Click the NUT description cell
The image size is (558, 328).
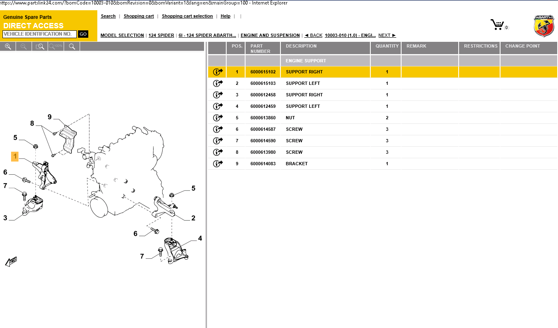tap(326, 118)
